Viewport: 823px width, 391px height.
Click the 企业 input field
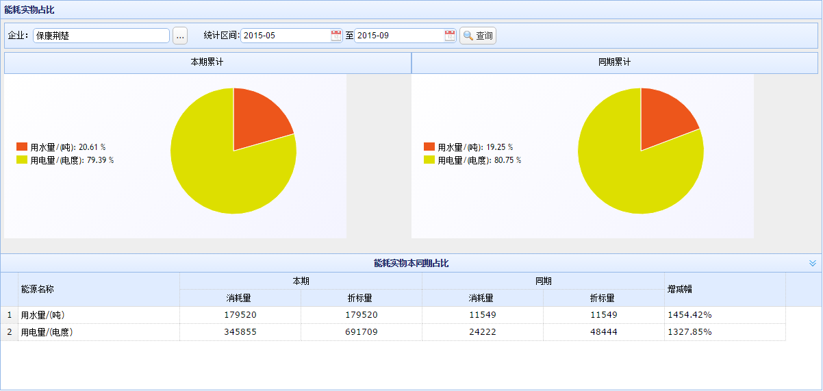[x=101, y=36]
